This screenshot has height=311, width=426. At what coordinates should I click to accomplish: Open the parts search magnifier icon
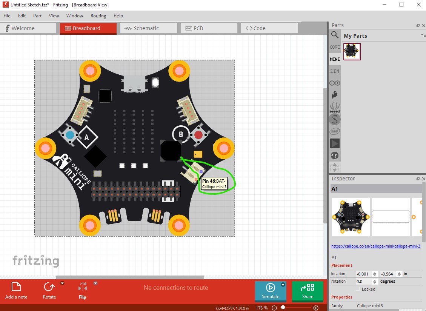pos(335,35)
